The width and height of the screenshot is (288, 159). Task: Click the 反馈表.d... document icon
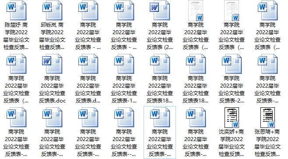point(88,64)
